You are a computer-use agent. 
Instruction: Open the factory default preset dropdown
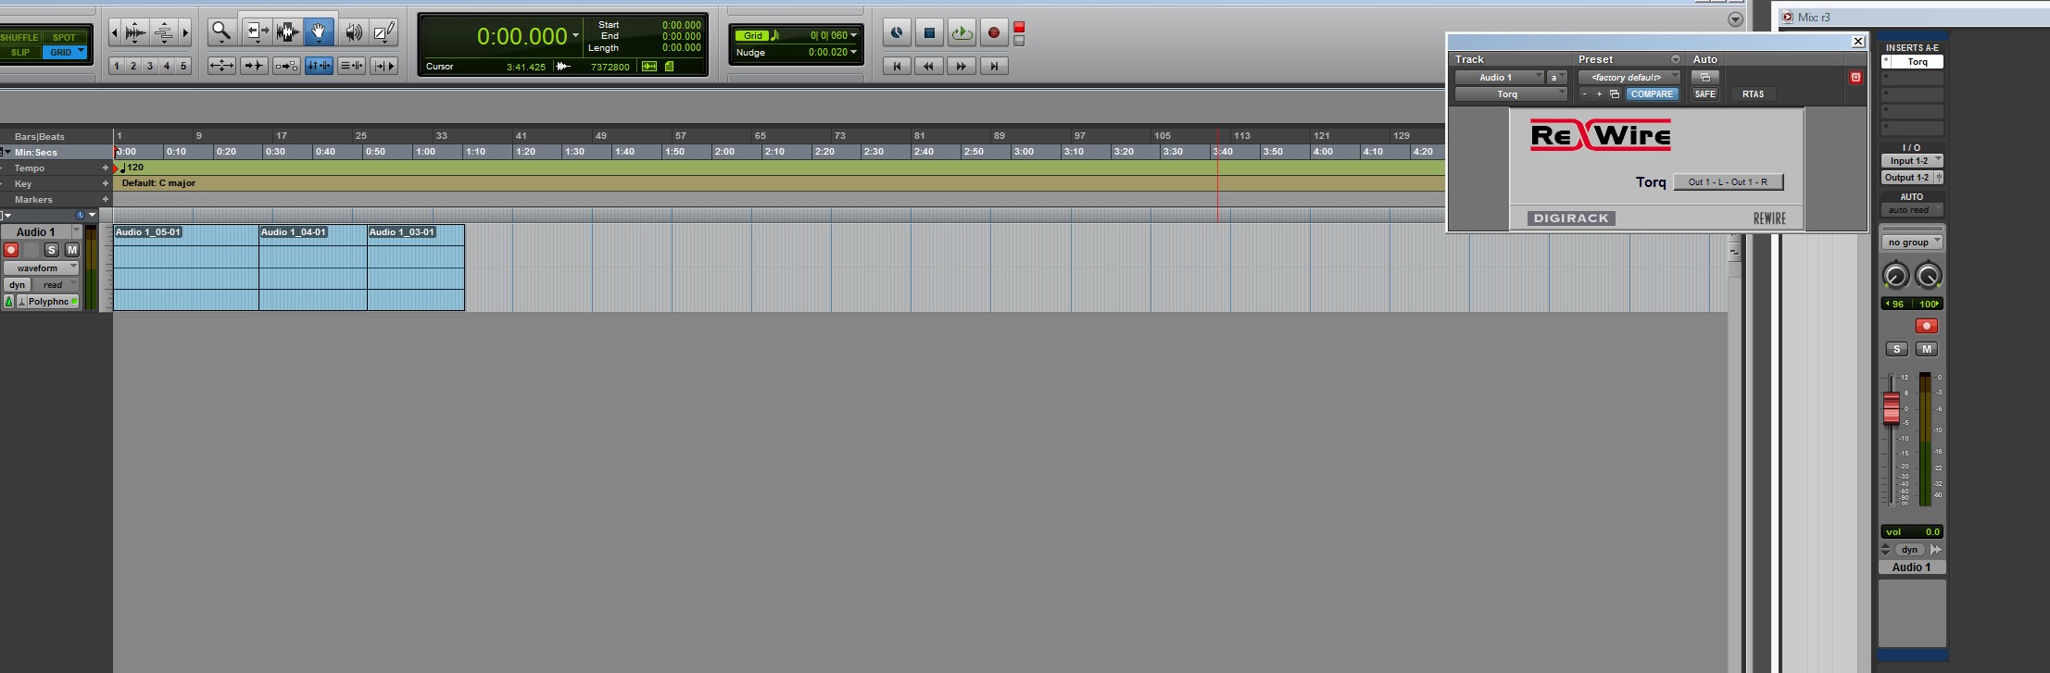1629,78
